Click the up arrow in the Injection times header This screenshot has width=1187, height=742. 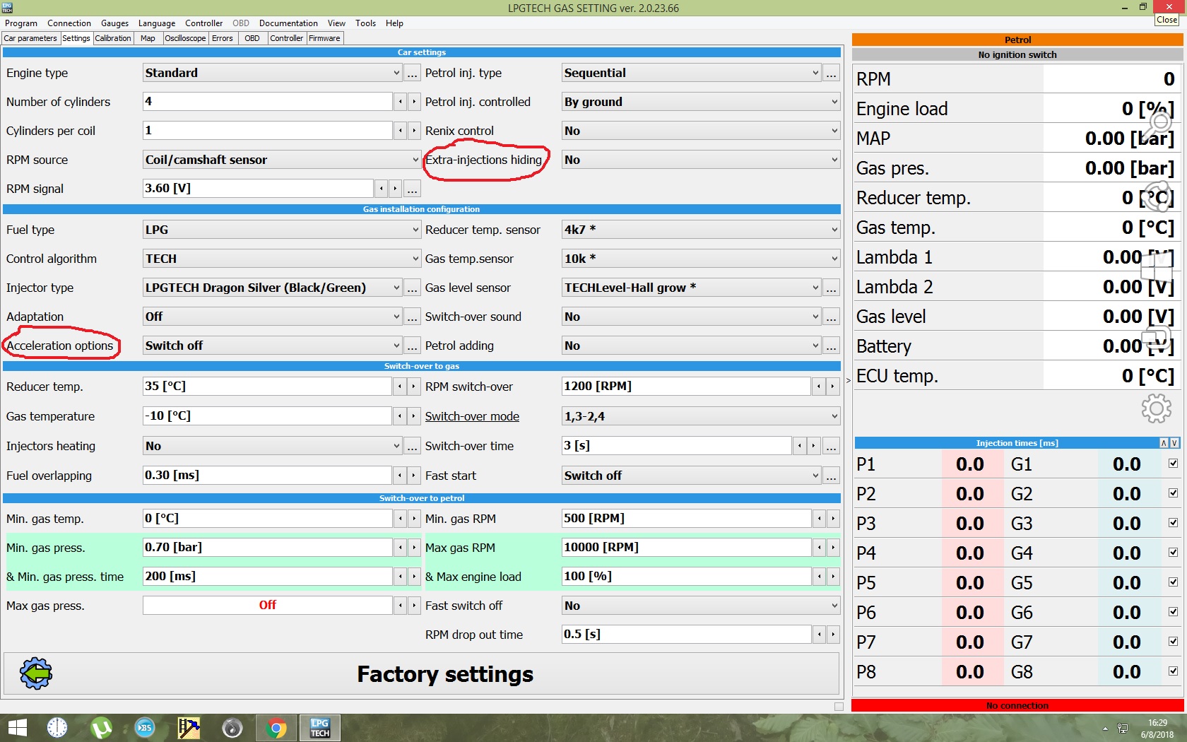click(x=1164, y=443)
